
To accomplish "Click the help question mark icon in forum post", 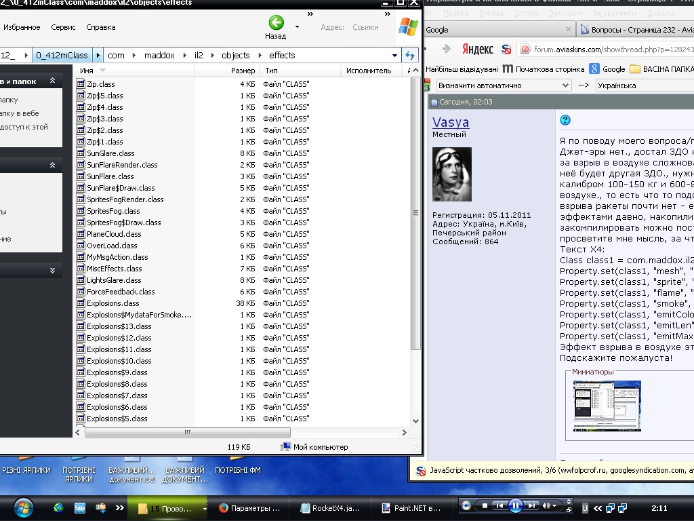I will 565,120.
